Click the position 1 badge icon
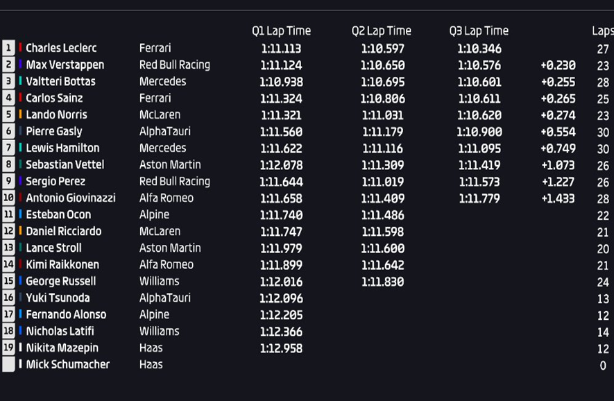 point(8,48)
